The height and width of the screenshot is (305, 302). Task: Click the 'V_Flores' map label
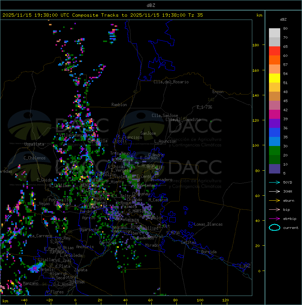coord(55,292)
